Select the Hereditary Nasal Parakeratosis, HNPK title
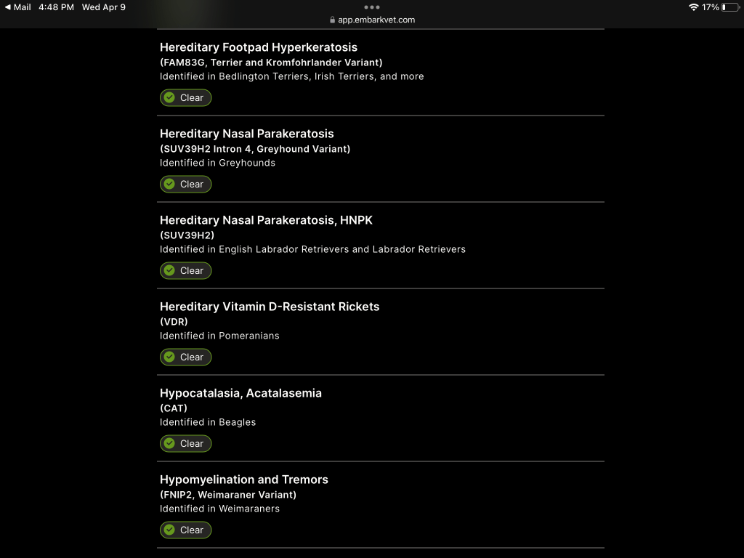Screen dimensions: 744x558 (266, 220)
